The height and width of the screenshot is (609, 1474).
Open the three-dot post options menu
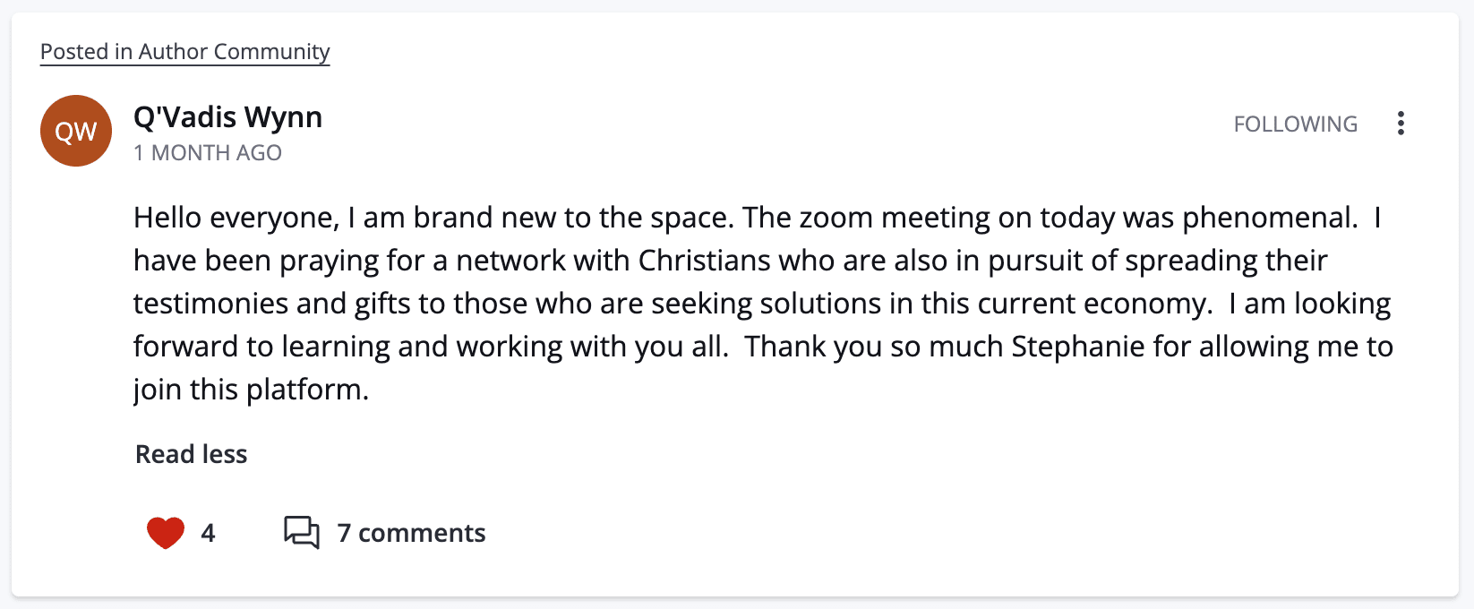click(x=1401, y=124)
